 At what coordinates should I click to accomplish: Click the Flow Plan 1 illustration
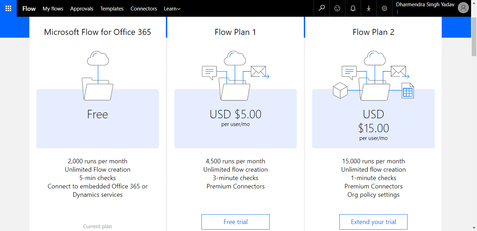(x=235, y=75)
